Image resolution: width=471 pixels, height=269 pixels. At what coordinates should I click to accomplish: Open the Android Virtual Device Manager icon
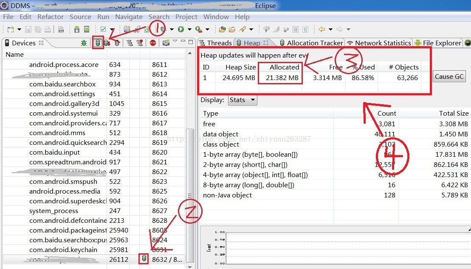point(87,29)
